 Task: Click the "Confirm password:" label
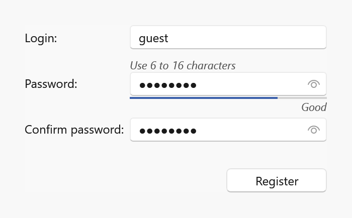pos(74,130)
